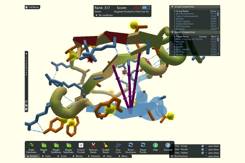The width and height of the screenshot is (245, 163).
Task: Open group Rice Biochemistry
Action: 195,13
